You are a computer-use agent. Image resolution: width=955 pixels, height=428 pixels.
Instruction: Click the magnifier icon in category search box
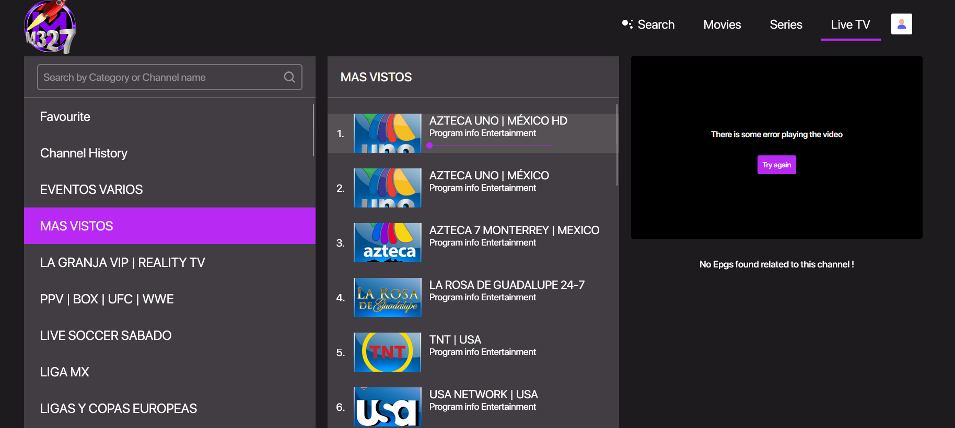[x=289, y=77]
